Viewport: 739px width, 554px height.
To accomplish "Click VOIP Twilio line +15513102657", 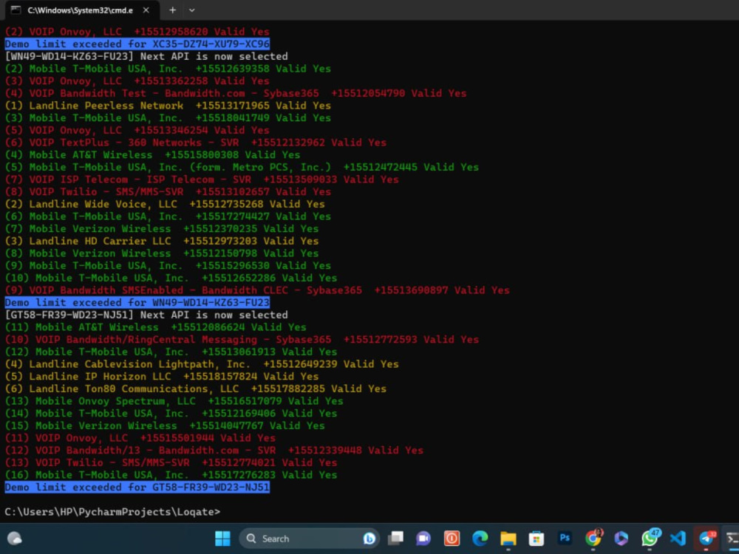I will coord(168,192).
